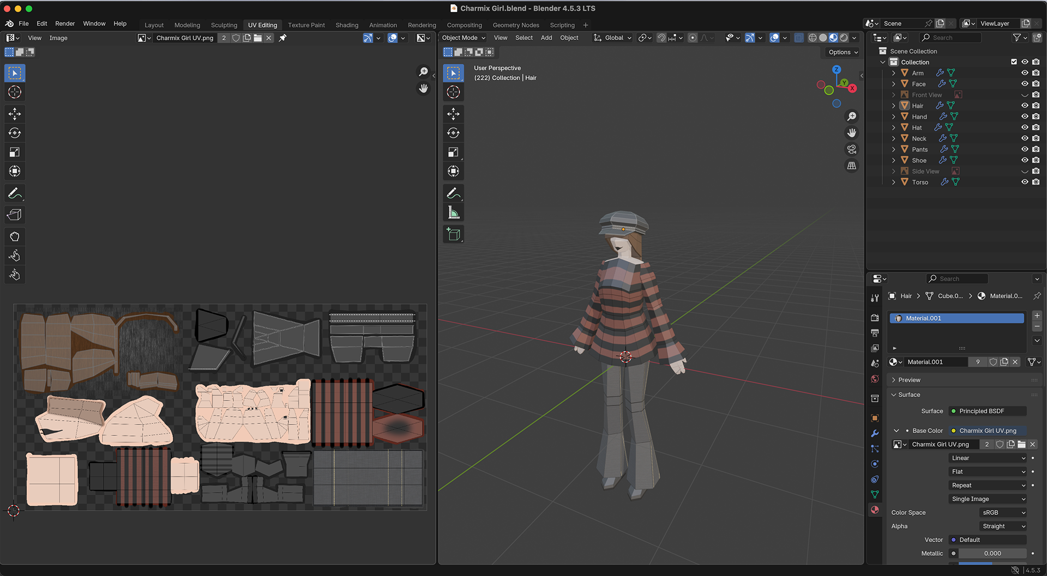The height and width of the screenshot is (576, 1047).
Task: Toggle camera view in 3D viewport
Action: [851, 149]
